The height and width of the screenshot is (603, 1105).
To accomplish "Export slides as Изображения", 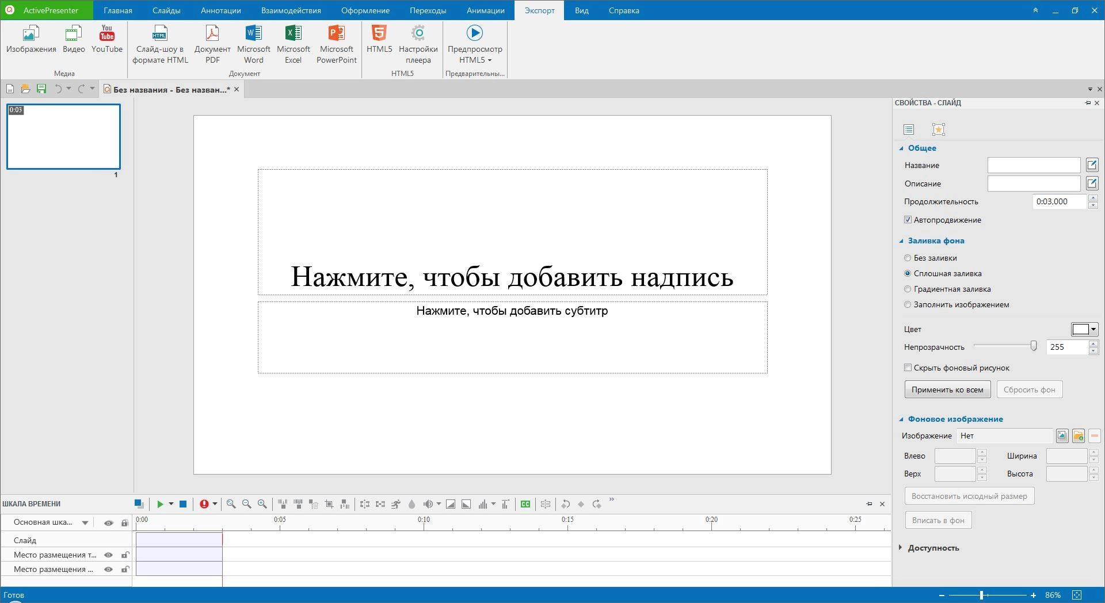I will coord(31,39).
